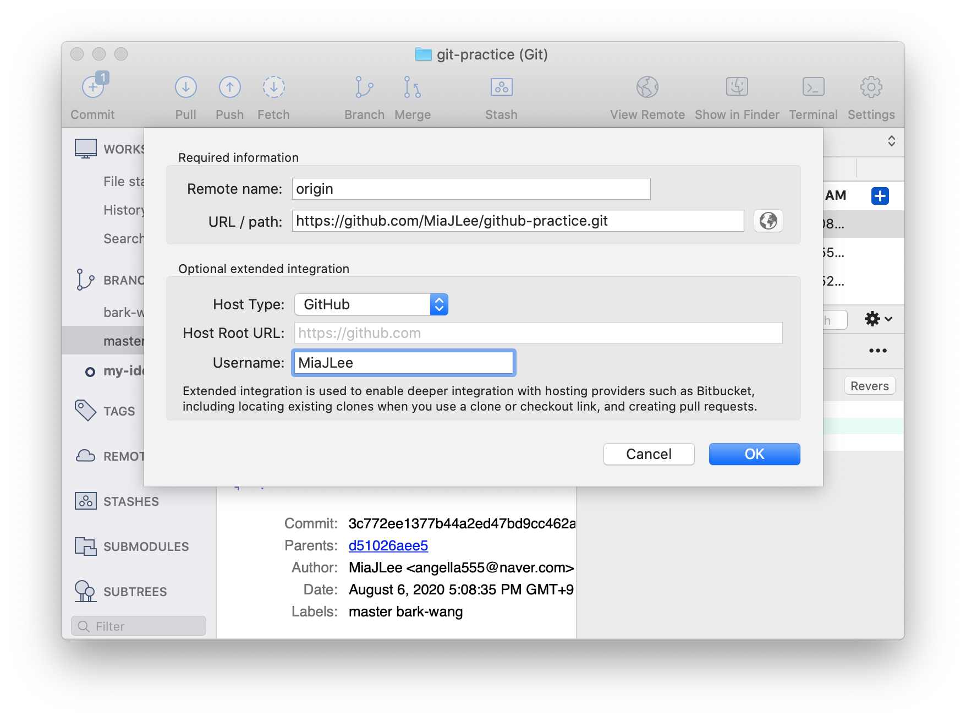The width and height of the screenshot is (966, 721).
Task: Click the up-down chevron selector at top right
Action: point(891,141)
